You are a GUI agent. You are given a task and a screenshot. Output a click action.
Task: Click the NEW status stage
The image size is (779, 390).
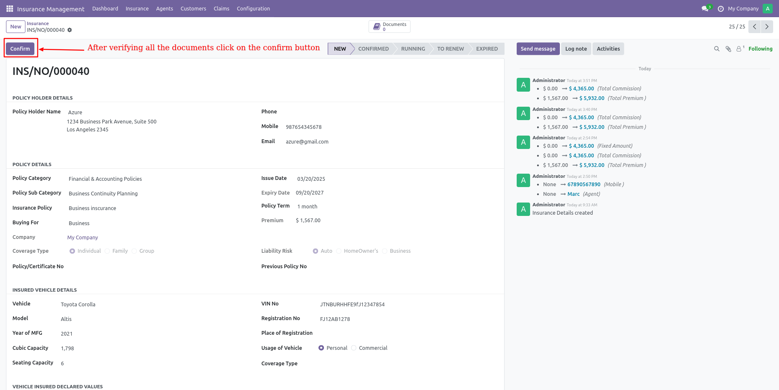tap(340, 49)
